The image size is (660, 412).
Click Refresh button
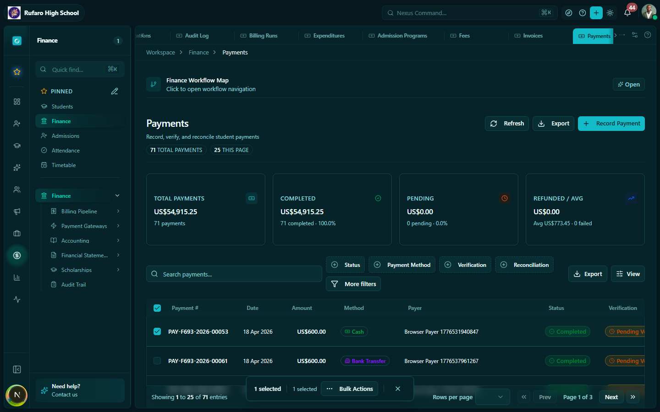507,124
